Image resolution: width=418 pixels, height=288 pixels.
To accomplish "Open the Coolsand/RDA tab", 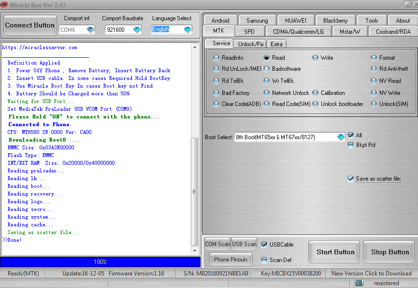I will pyautogui.click(x=393, y=31).
